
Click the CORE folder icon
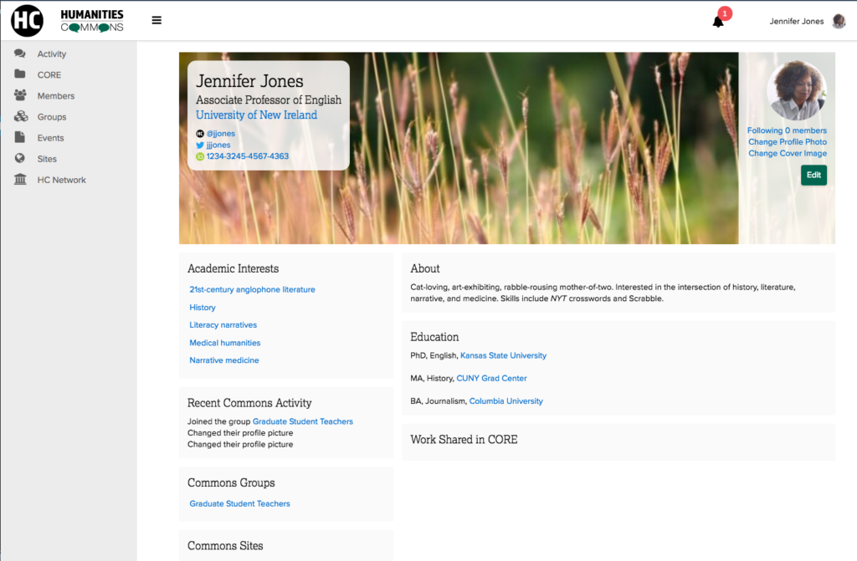point(20,74)
